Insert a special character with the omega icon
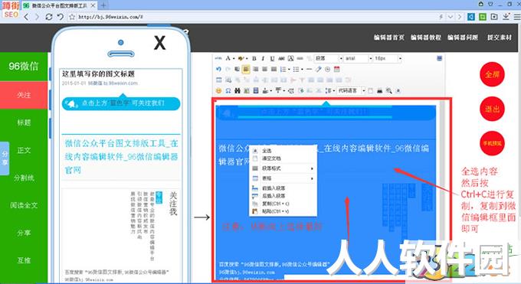 [x=228, y=90]
